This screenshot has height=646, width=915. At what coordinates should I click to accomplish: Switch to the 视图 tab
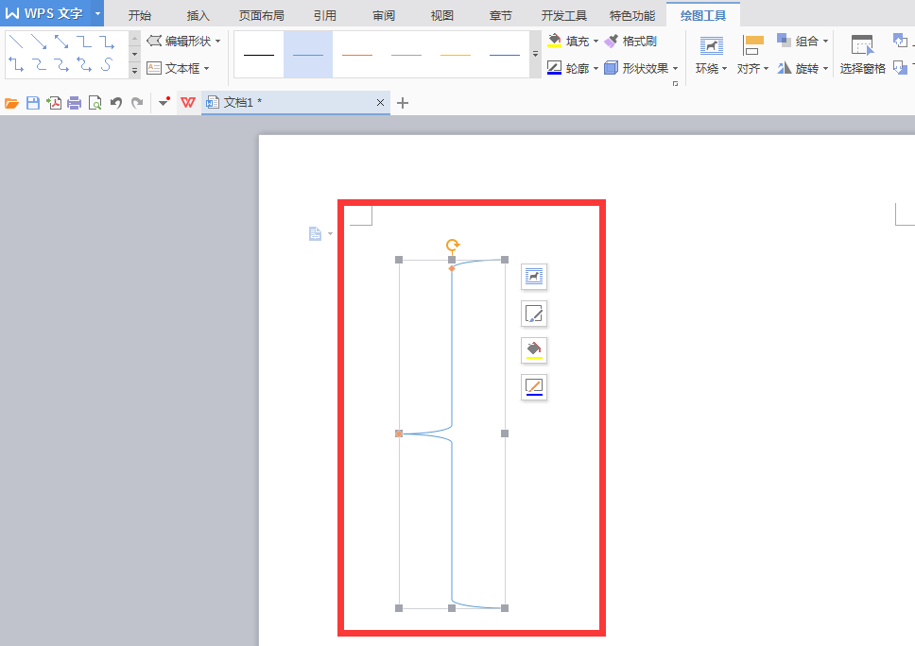(x=441, y=16)
